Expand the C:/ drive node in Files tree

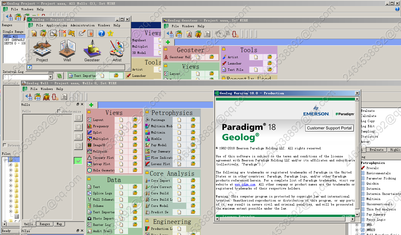[5, 221]
